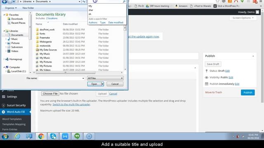Click the Cancel link beside Upload
This screenshot has height=148, width=264.
tap(113, 94)
